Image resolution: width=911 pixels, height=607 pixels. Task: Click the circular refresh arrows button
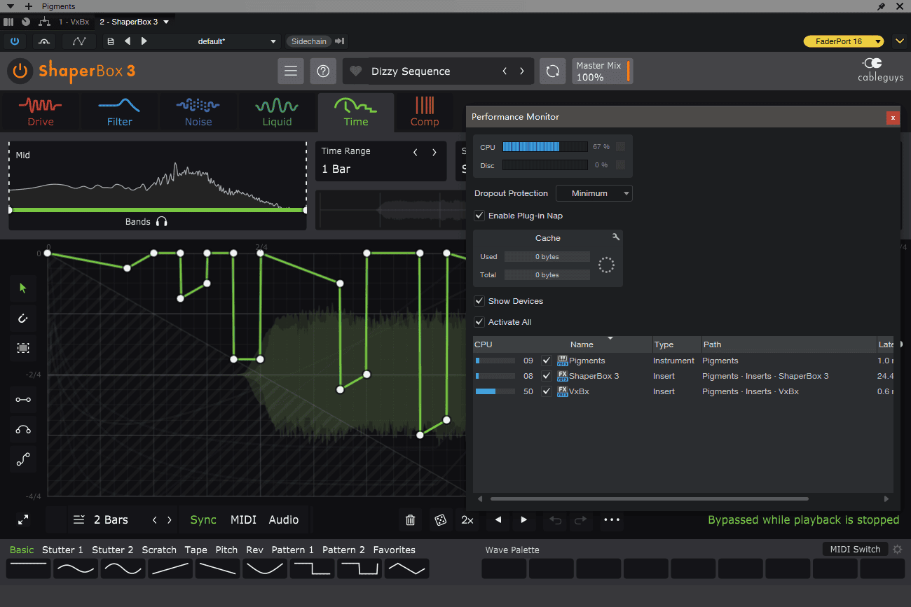552,71
